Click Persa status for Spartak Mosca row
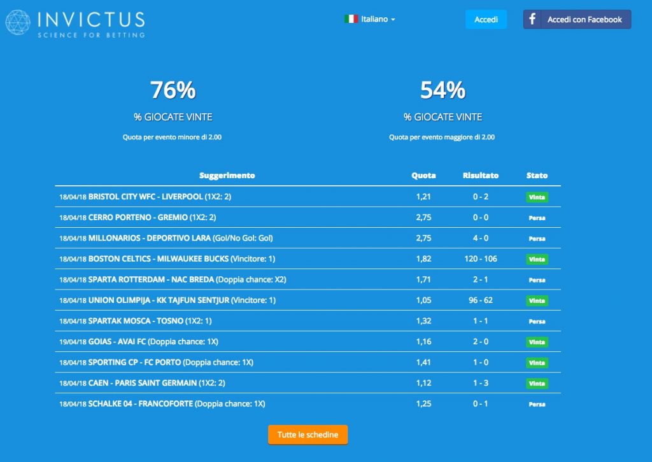This screenshot has width=652, height=462. [537, 321]
